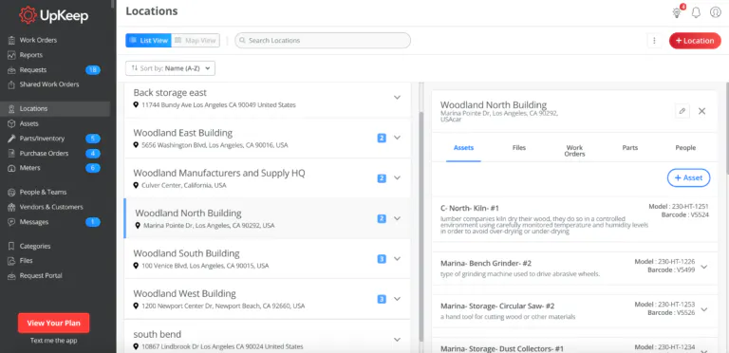Click the Locations pin icon in sidebar
The width and height of the screenshot is (729, 353).
[x=11, y=109]
